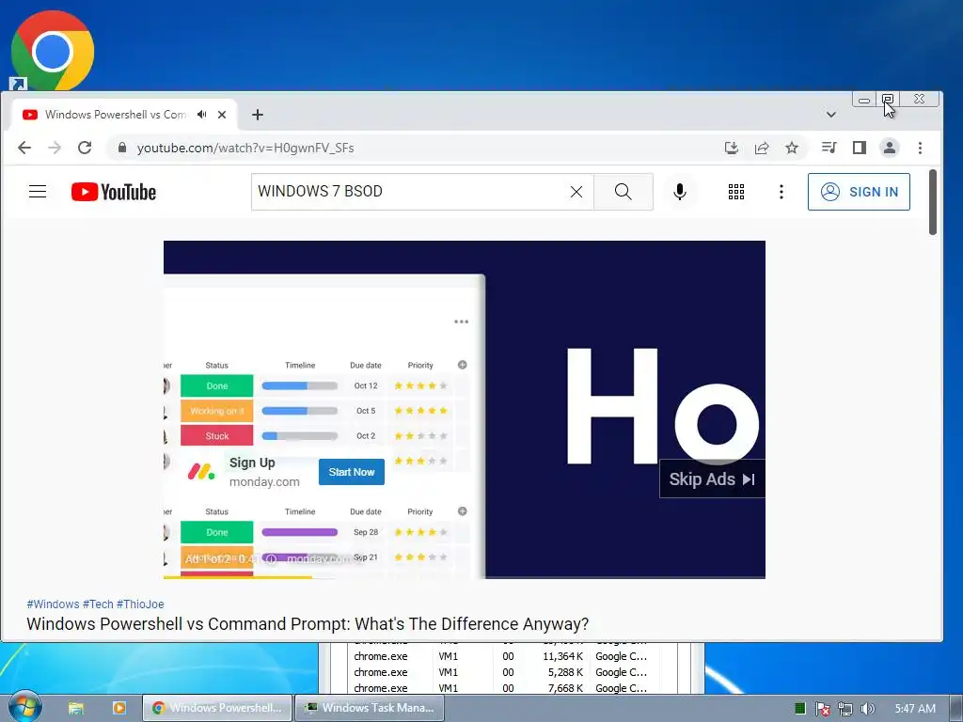Click Chrome's forward navigation arrow
This screenshot has height=722, width=963.
click(55, 148)
